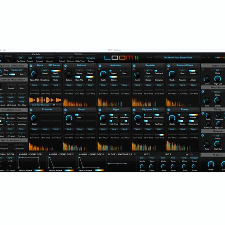Open the Random Drops module type selector
The image size is (225, 225).
tap(185, 65)
